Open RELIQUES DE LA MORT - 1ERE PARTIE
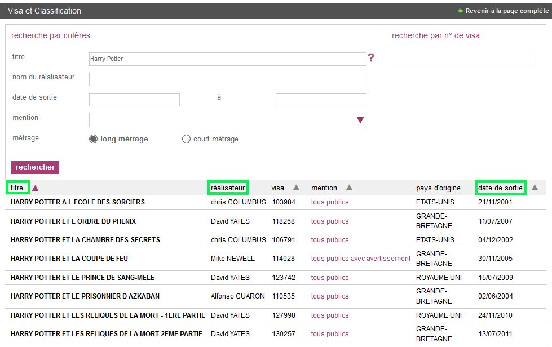552x347 pixels. pos(108,315)
